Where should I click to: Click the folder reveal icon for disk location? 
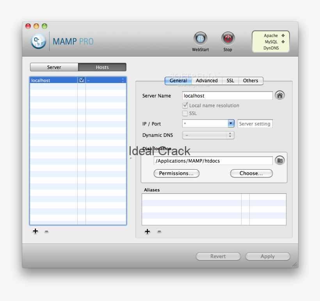pyautogui.click(x=280, y=160)
